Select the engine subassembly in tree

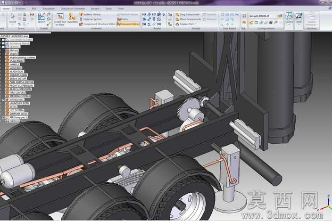coord(14,54)
